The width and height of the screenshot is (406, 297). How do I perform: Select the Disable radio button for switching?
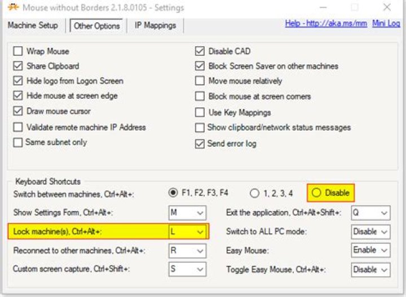pos(316,193)
